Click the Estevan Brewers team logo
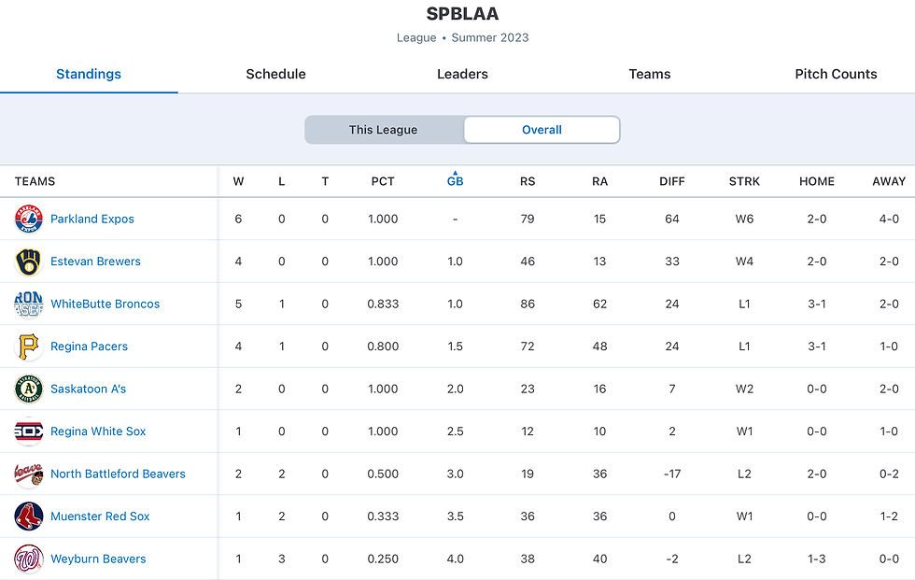 pos(29,262)
